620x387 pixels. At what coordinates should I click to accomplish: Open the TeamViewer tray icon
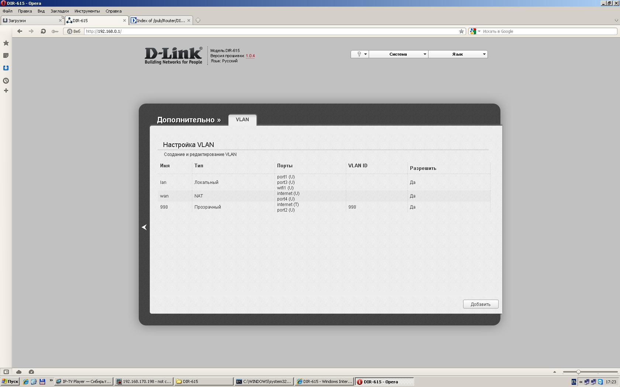(600, 382)
